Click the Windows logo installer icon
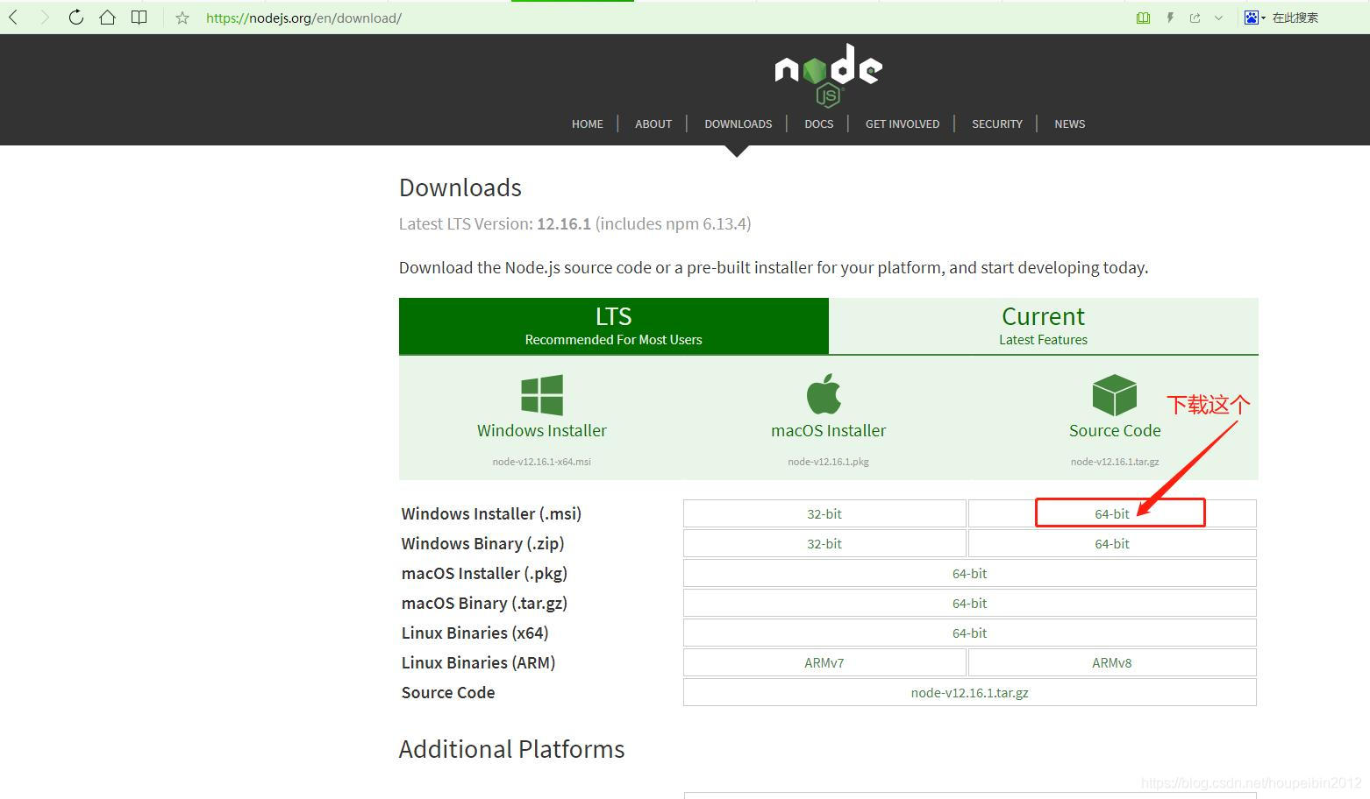 click(x=542, y=394)
